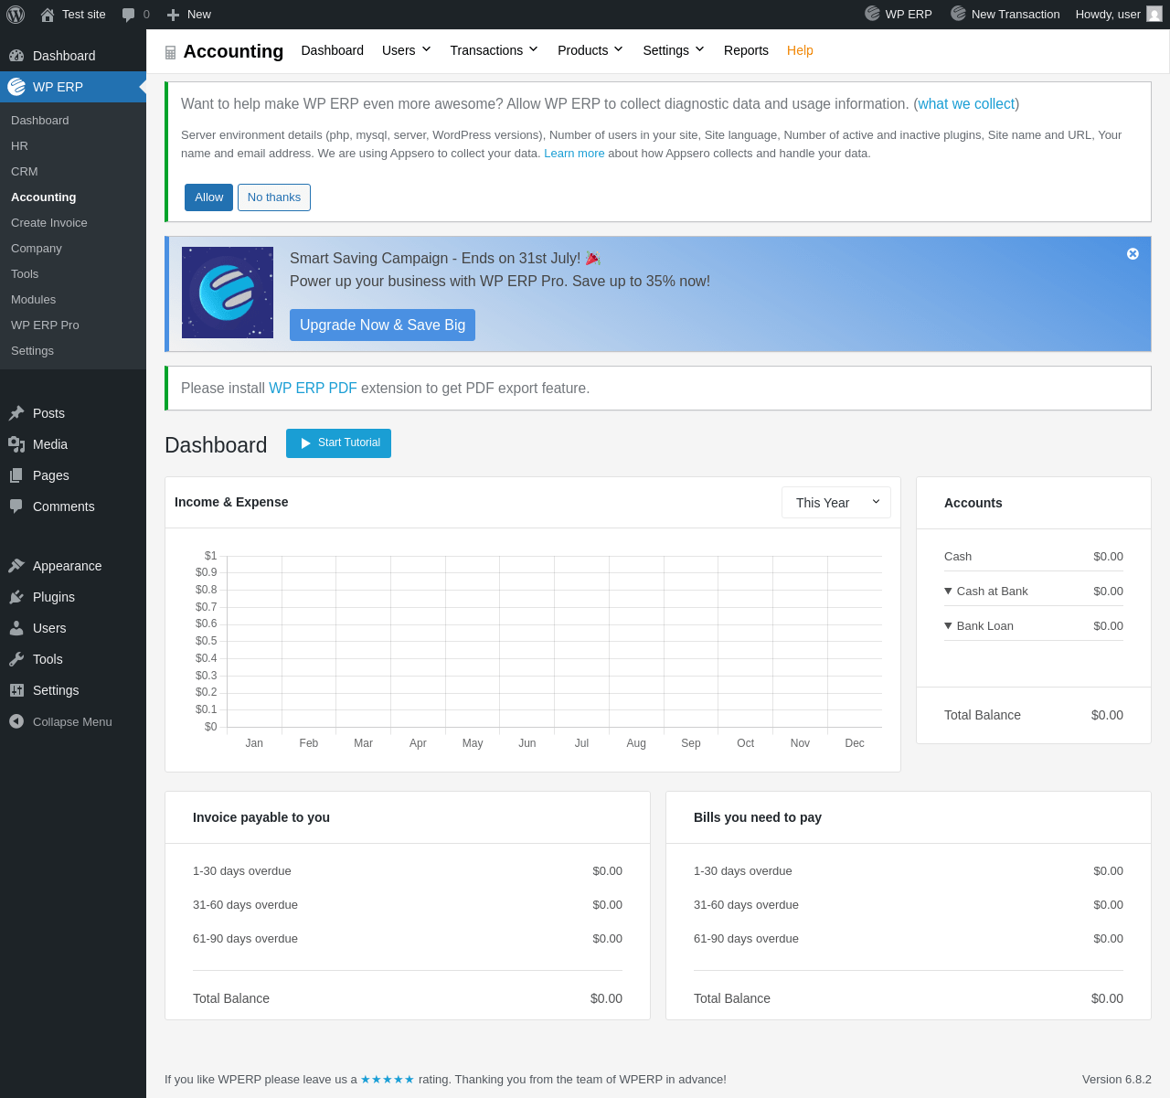
Task: Open the This Year period dropdown
Action: tap(836, 503)
